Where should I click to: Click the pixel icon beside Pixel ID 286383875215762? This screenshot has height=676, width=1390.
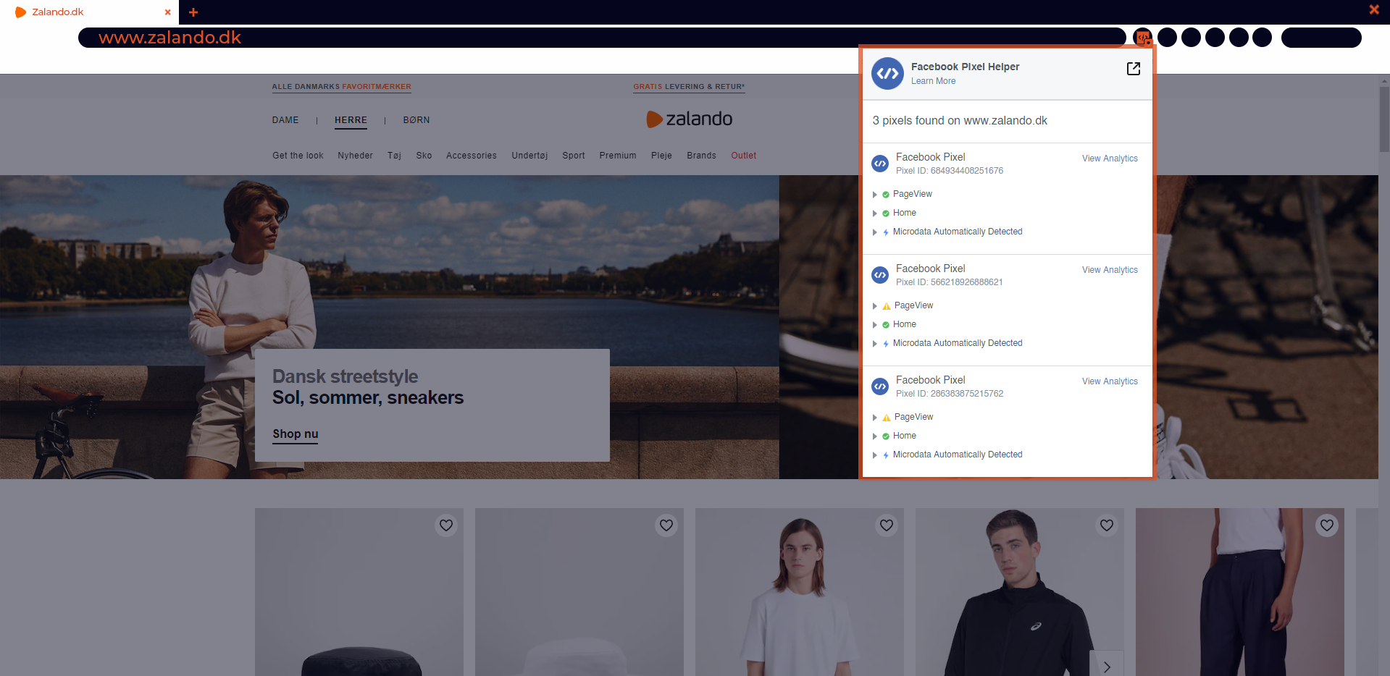880,386
